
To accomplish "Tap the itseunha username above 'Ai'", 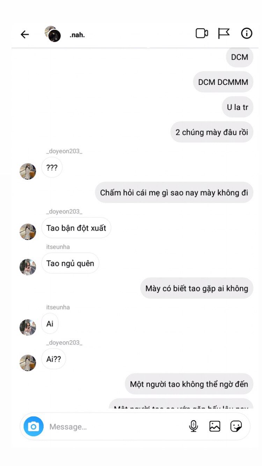I will point(58,307).
